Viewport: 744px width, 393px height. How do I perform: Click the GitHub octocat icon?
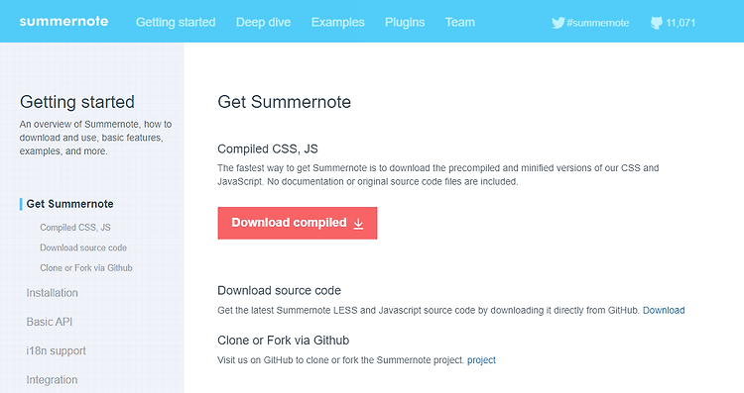point(657,23)
